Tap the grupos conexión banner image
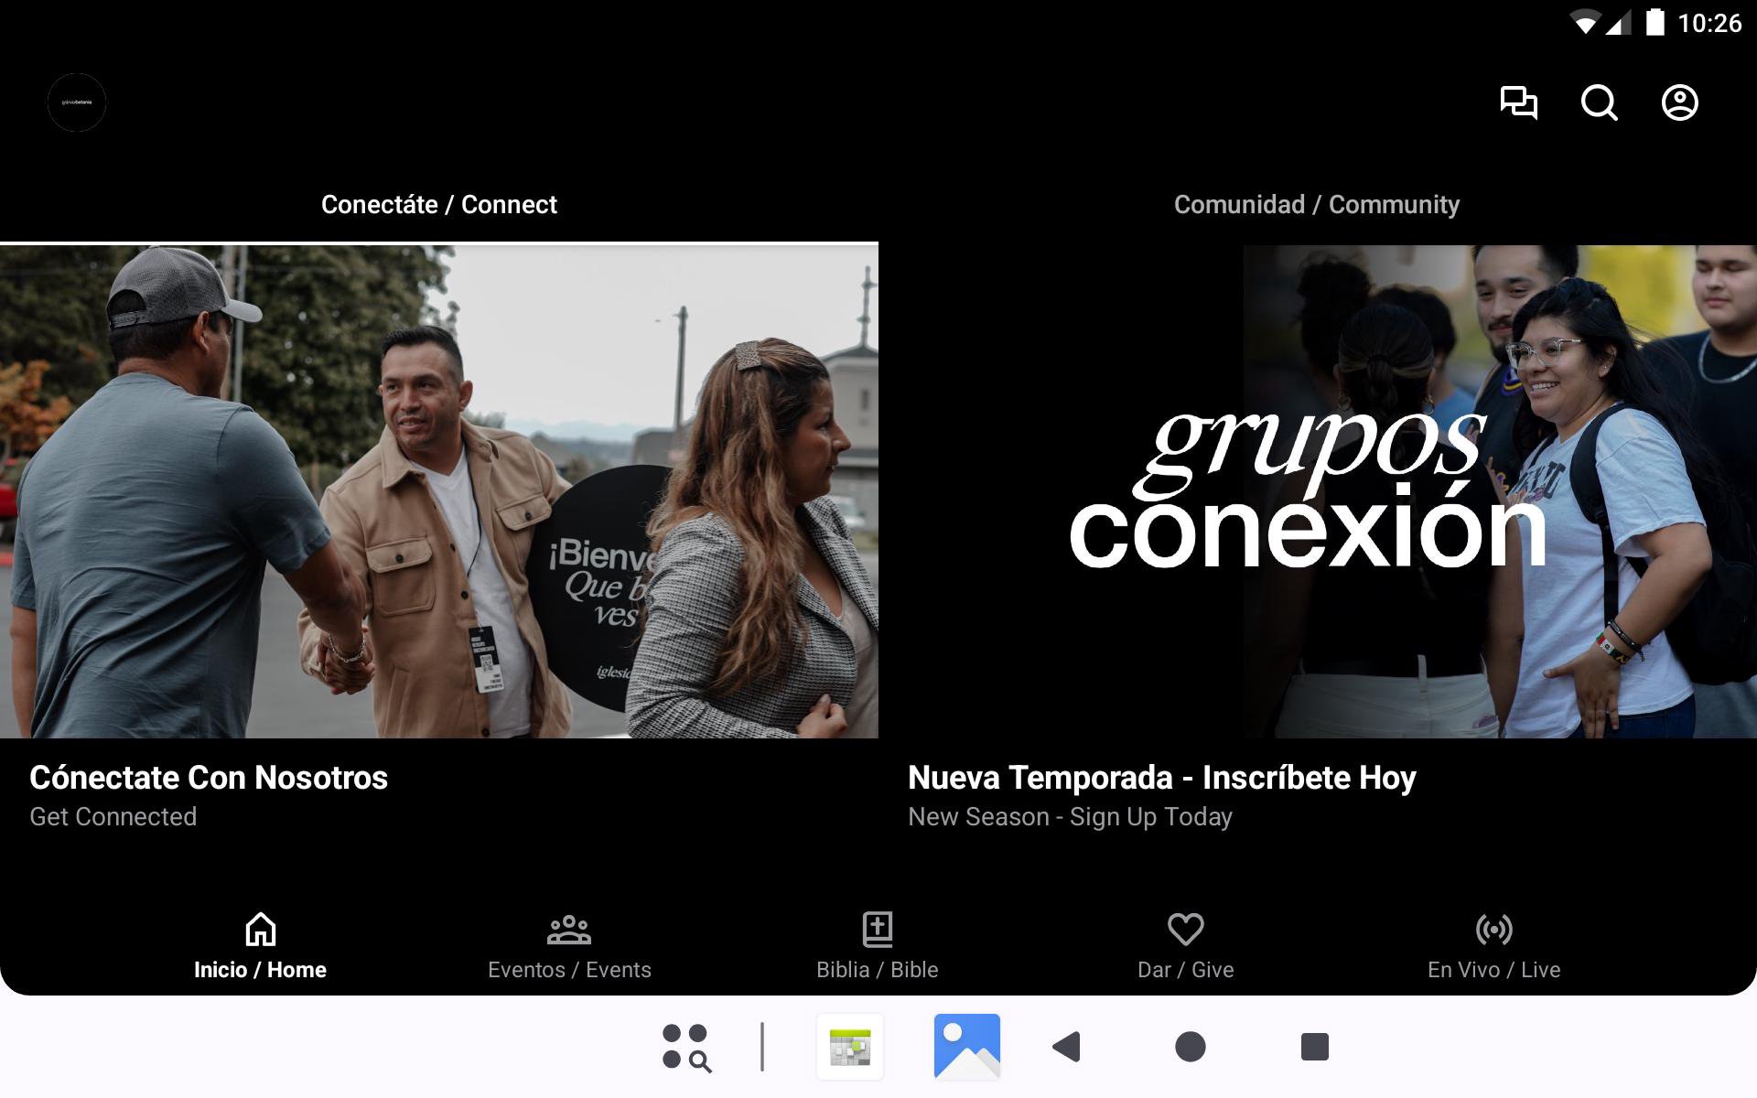 click(1317, 491)
